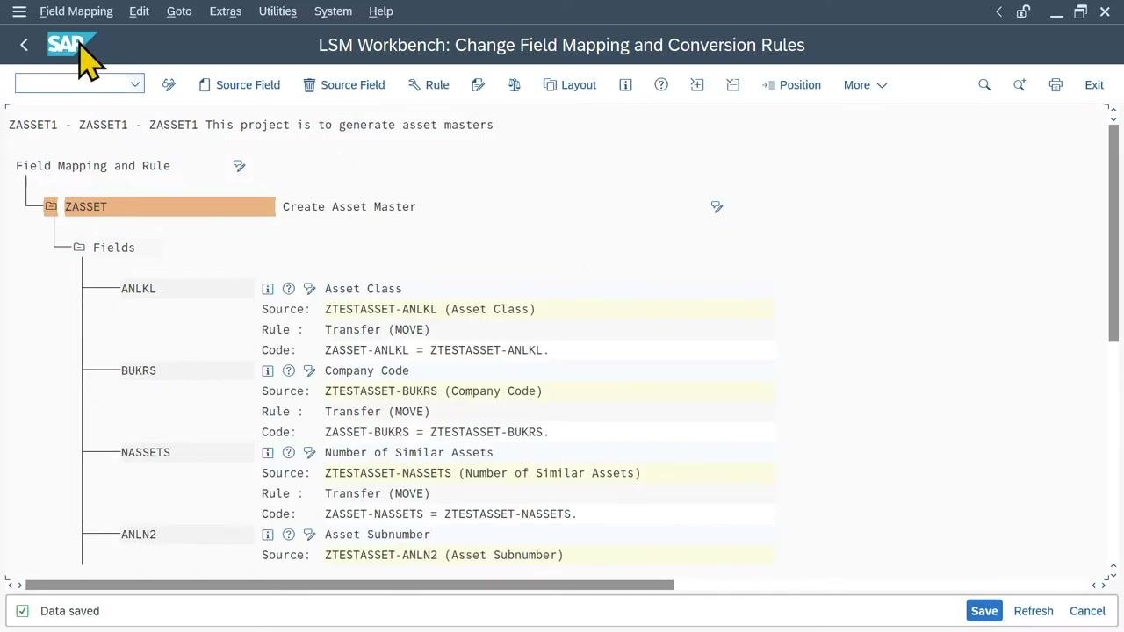The height and width of the screenshot is (632, 1124).
Task: Click the Rule toolbar button
Action: point(429,84)
